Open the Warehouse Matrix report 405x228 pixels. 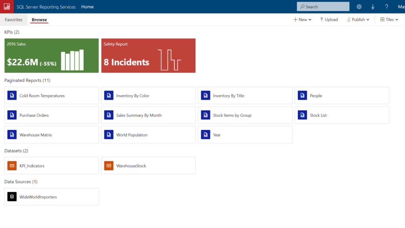click(x=52, y=135)
